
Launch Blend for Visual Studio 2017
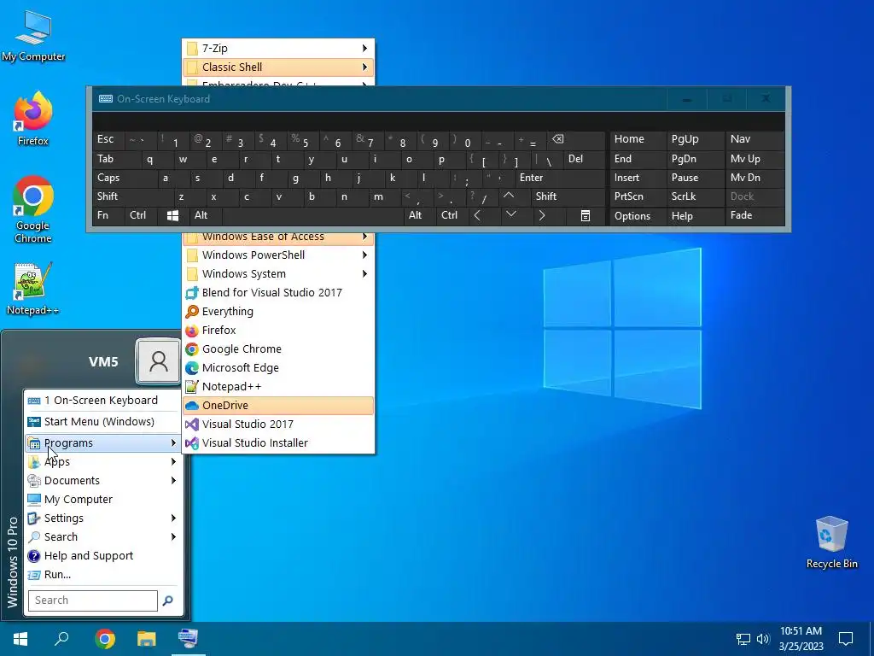278,293
